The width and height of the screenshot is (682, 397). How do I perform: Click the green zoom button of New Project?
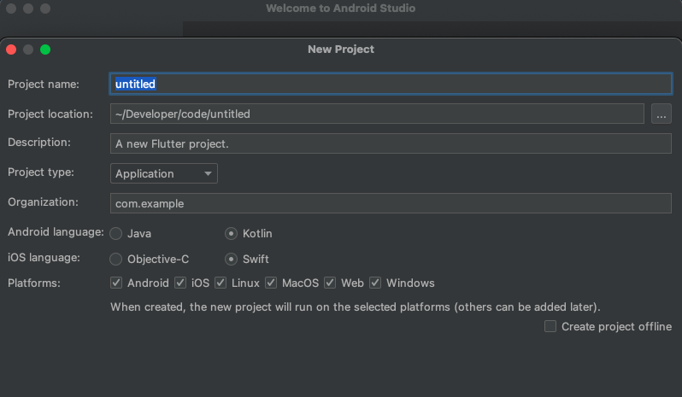[x=45, y=50]
